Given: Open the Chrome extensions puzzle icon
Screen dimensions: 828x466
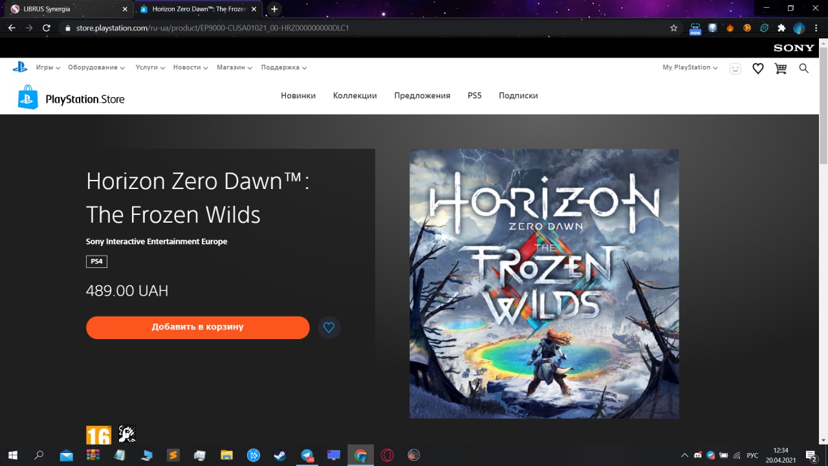Looking at the screenshot, I should coord(781,28).
